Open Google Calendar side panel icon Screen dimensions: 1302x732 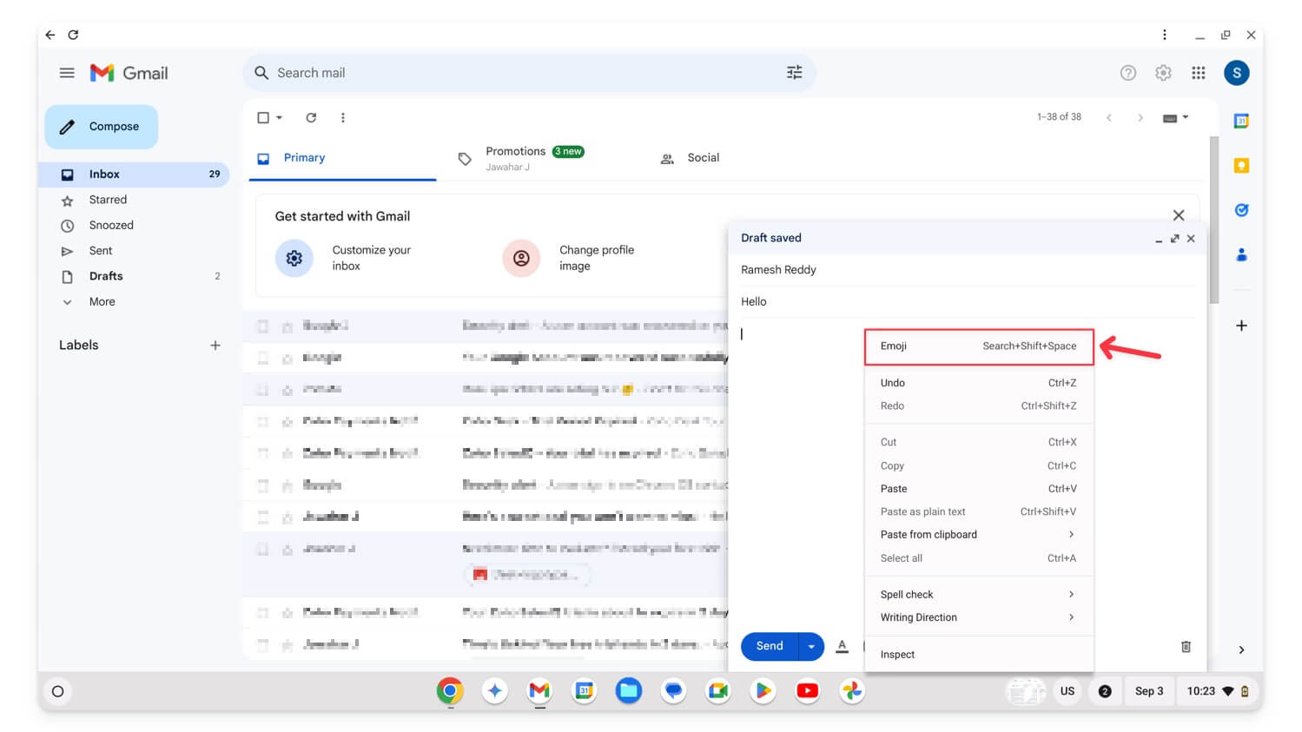[1241, 122]
